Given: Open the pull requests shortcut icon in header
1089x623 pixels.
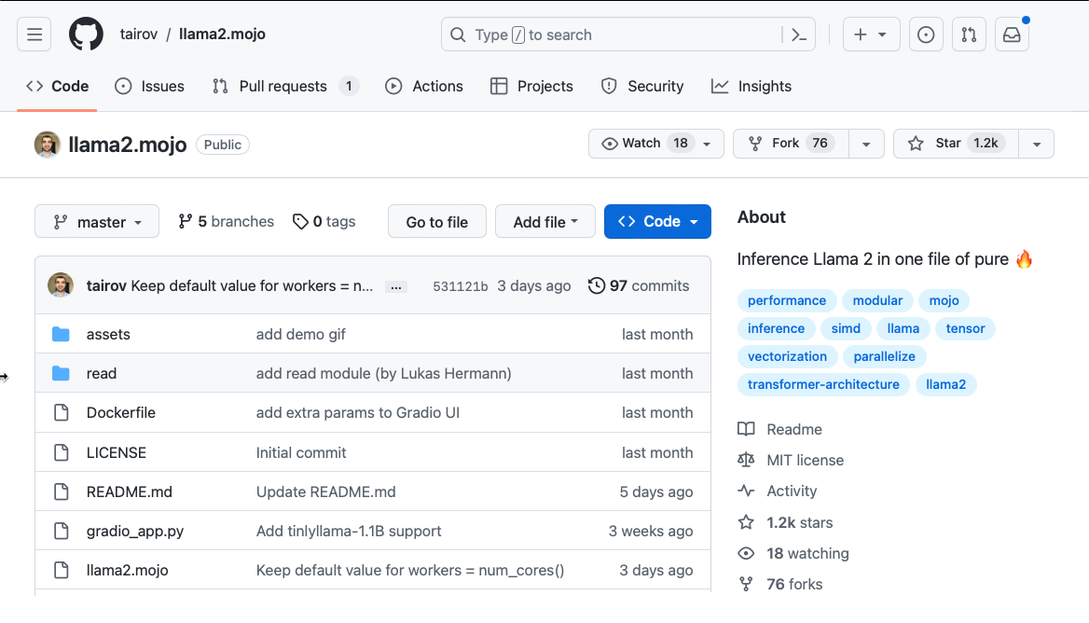Looking at the screenshot, I should click(x=969, y=35).
